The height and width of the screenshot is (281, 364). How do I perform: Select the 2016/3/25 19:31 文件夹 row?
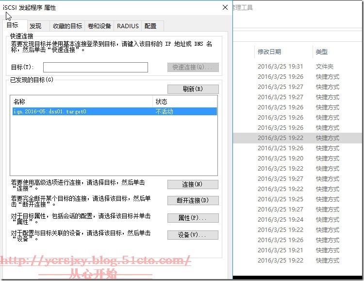point(298,67)
